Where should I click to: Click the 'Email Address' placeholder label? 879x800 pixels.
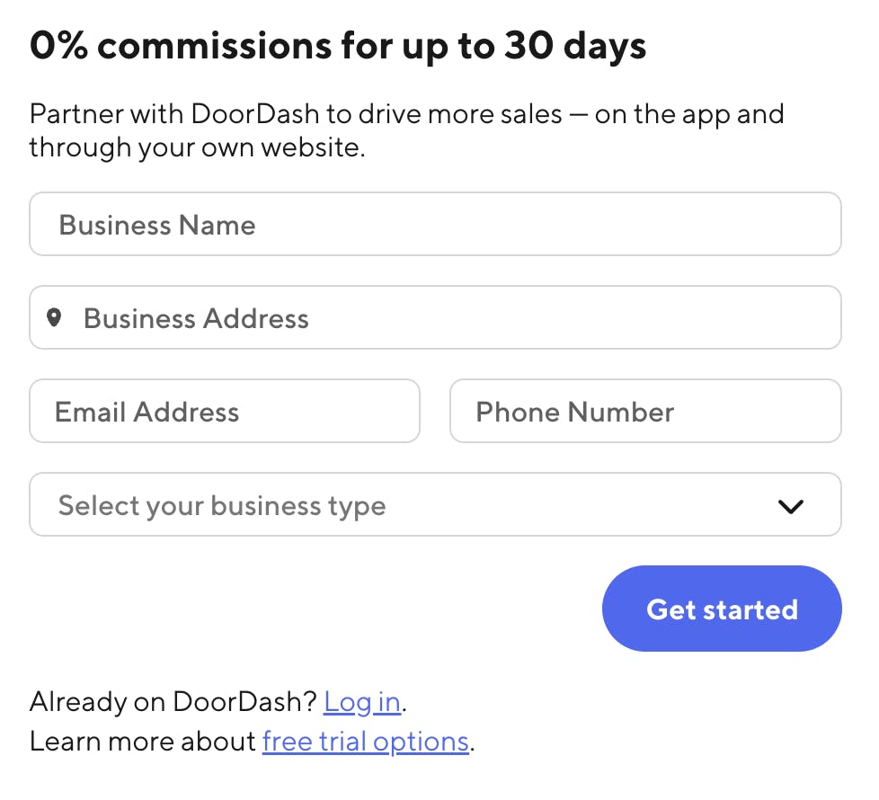(147, 412)
